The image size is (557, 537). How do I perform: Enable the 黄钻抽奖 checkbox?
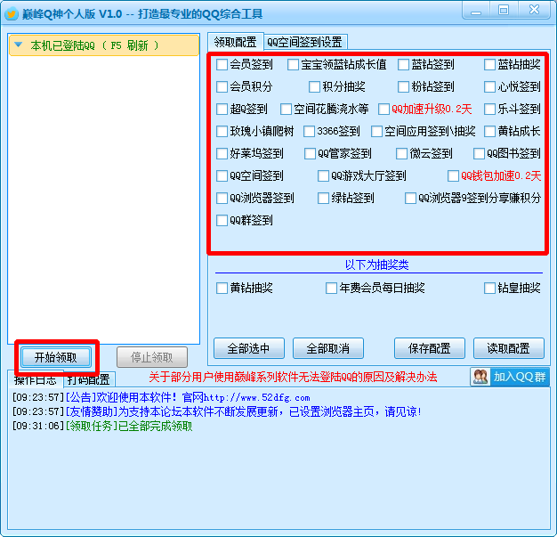(x=222, y=288)
